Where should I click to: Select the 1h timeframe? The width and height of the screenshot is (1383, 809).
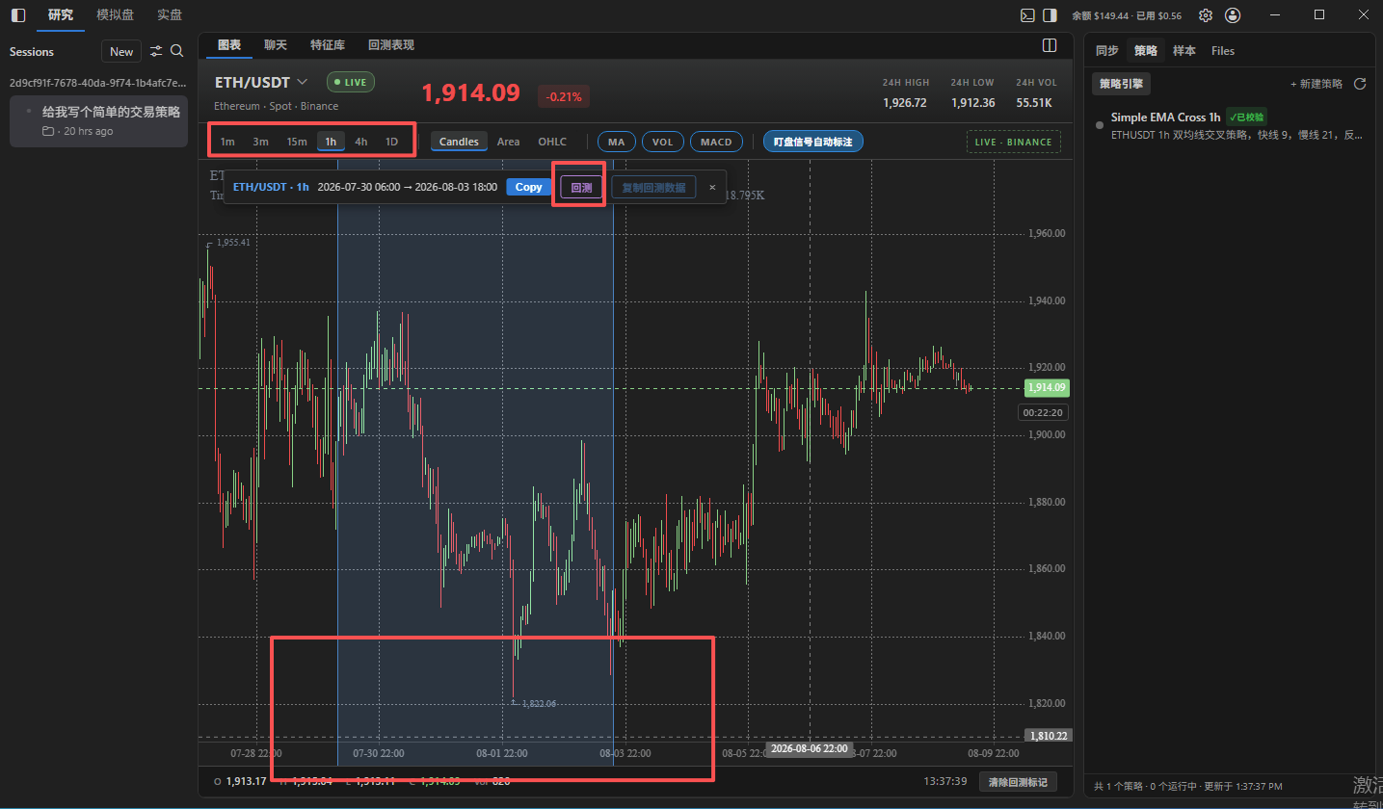pyautogui.click(x=331, y=142)
